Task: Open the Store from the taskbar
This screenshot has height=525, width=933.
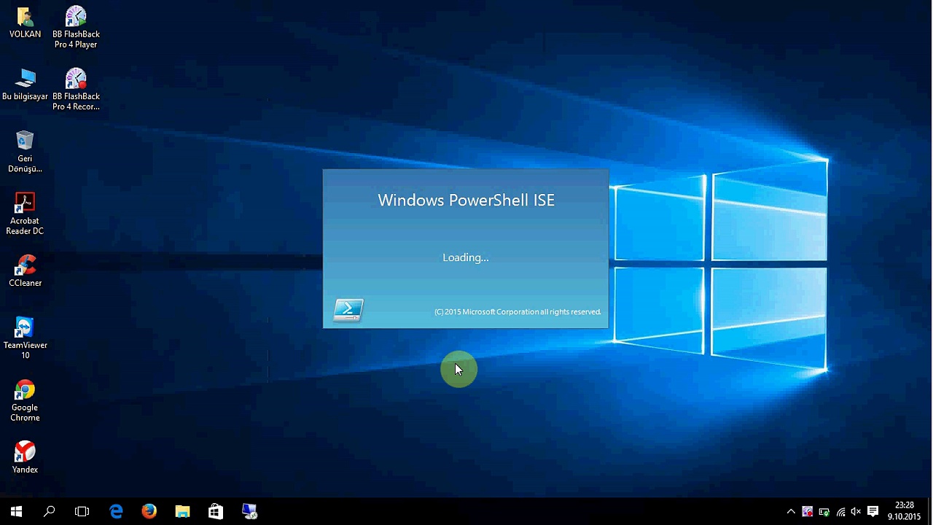Action: pos(215,511)
